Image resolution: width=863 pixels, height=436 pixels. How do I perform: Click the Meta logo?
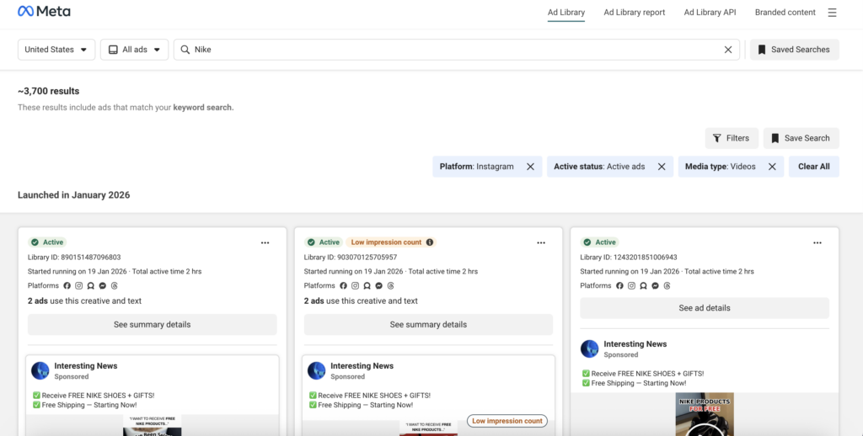44,12
